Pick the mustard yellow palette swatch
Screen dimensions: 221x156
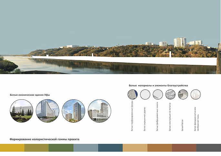pos(12,148)
